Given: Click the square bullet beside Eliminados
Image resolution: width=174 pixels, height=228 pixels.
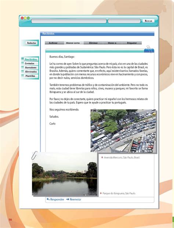Looking at the screenshot, I should (x=22, y=71).
